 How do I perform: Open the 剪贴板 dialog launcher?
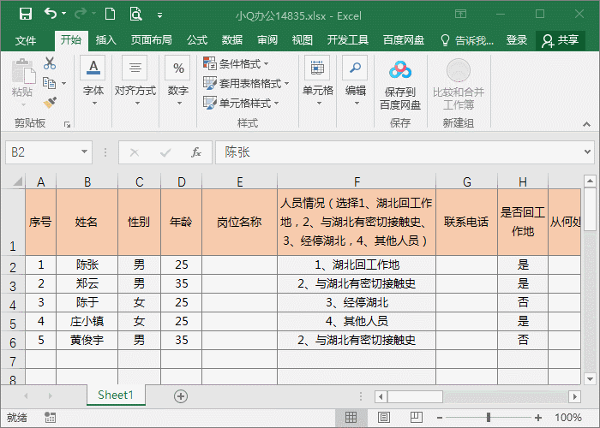68,125
